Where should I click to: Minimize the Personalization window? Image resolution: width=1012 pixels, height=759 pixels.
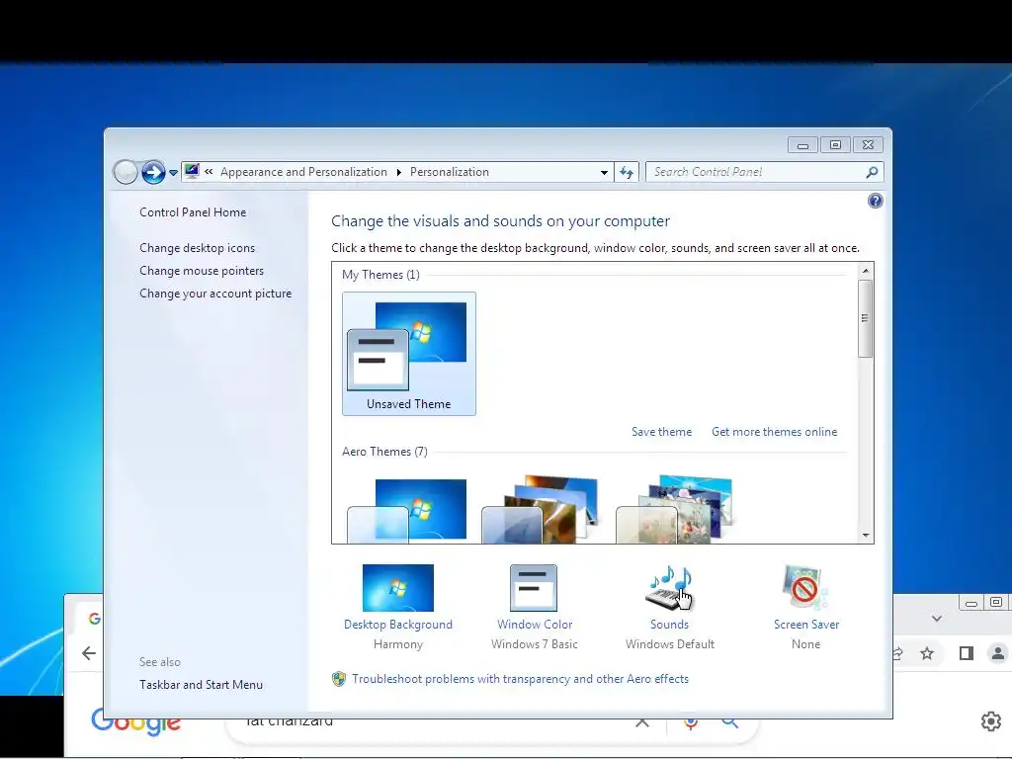point(802,145)
